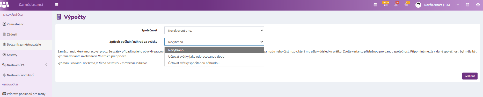
Task: Click the Výpočty calculator icon
Action: pos(59,17)
